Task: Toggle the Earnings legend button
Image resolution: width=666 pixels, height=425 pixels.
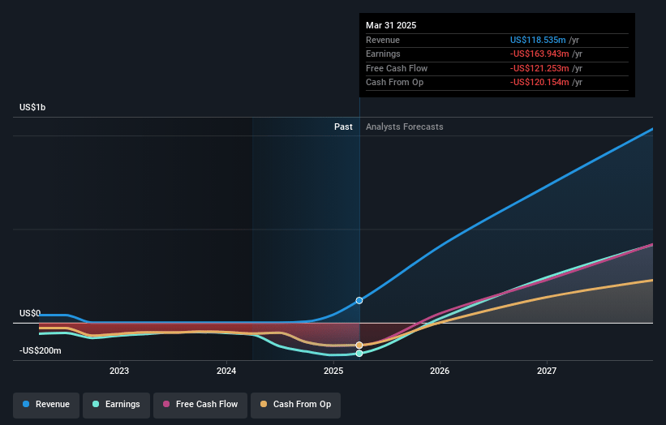Action: click(x=116, y=405)
